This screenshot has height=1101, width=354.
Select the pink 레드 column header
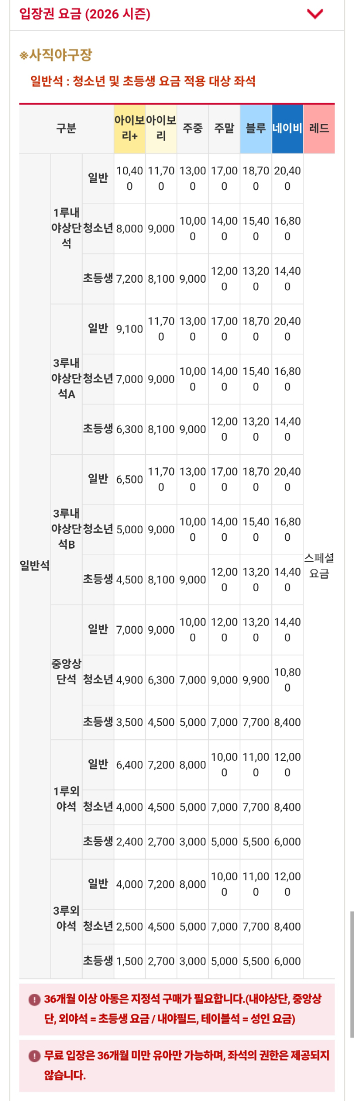319,128
